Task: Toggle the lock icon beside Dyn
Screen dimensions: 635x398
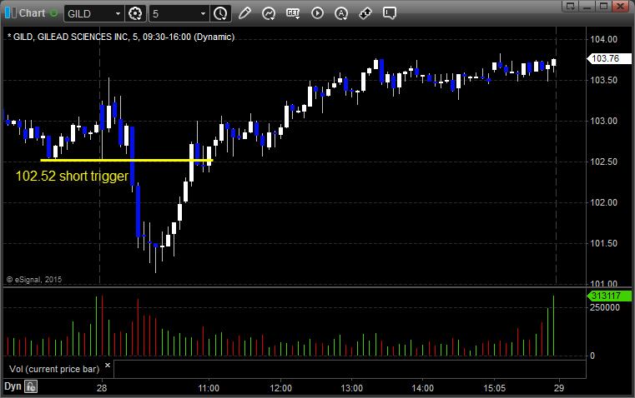Action: click(x=31, y=386)
